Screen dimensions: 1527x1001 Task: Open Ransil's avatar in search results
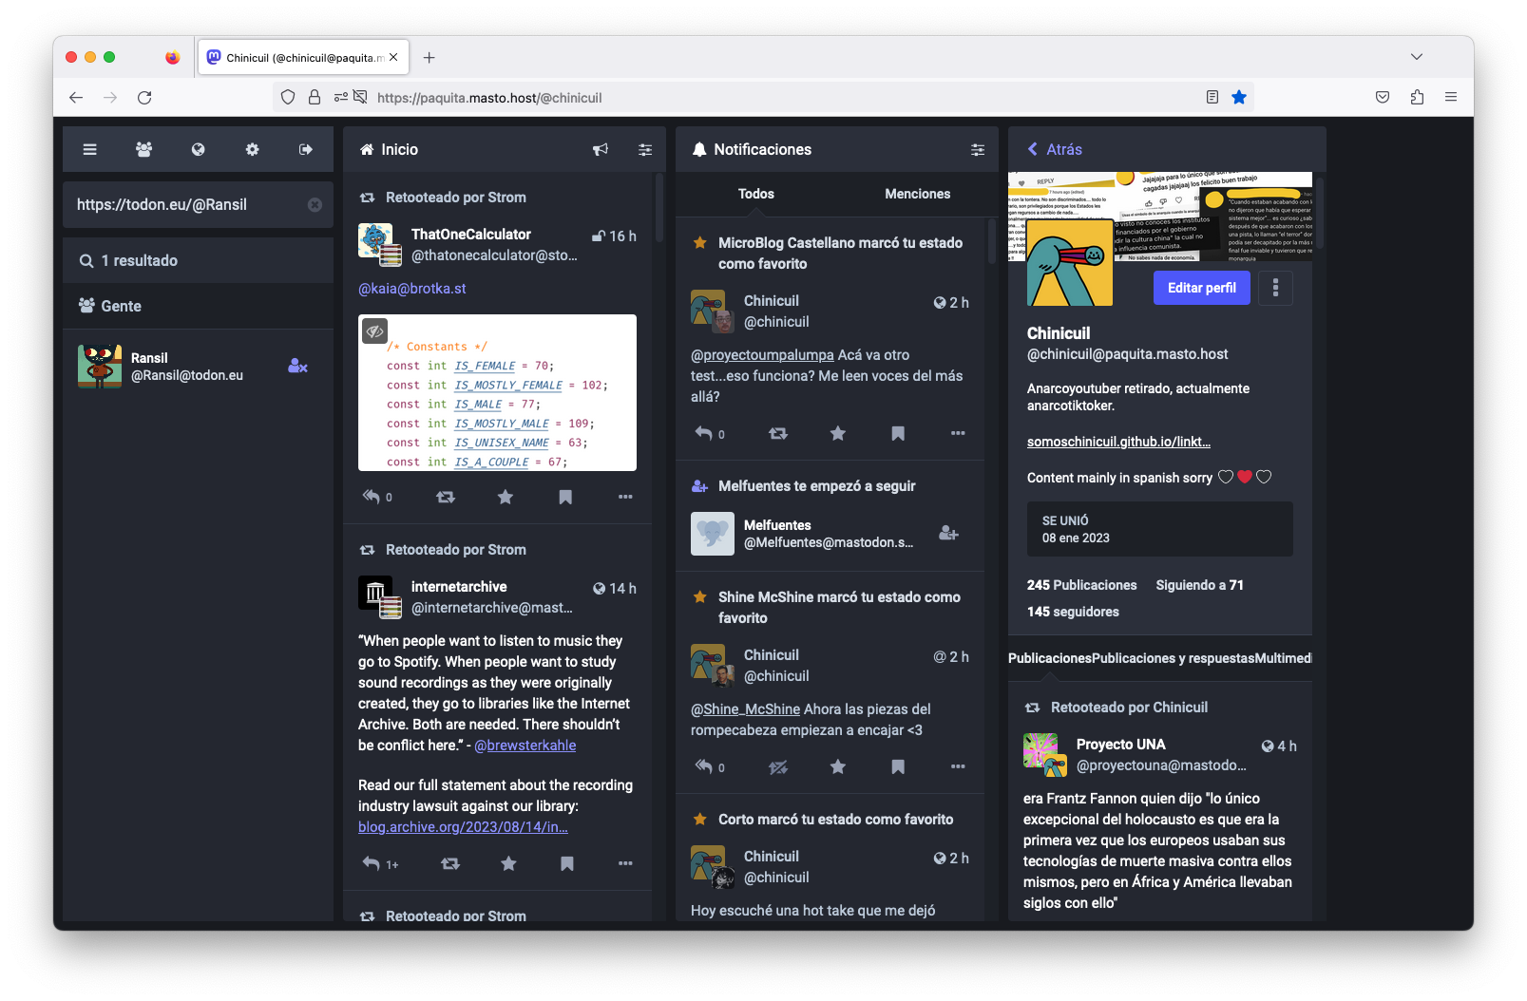[x=100, y=366]
